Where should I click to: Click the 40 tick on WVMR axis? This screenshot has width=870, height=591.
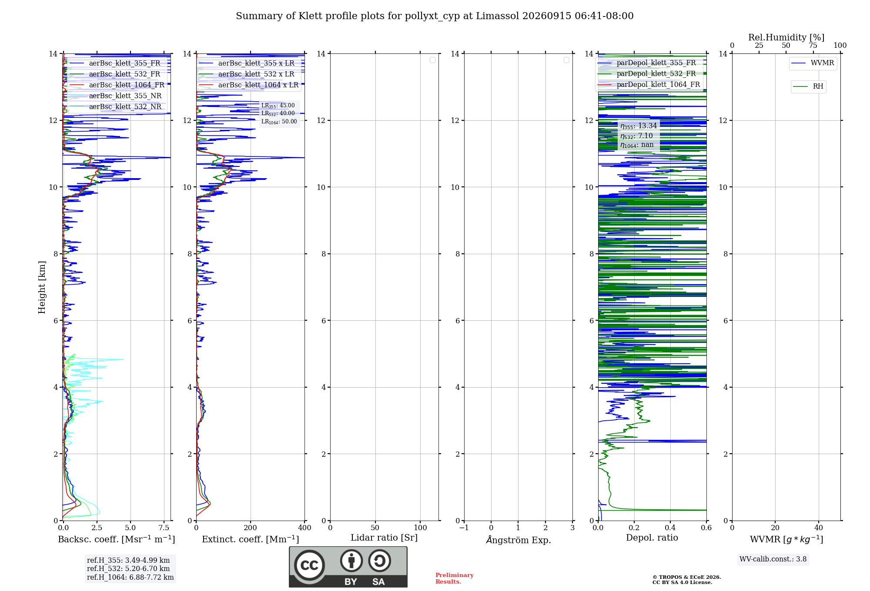[x=819, y=528]
